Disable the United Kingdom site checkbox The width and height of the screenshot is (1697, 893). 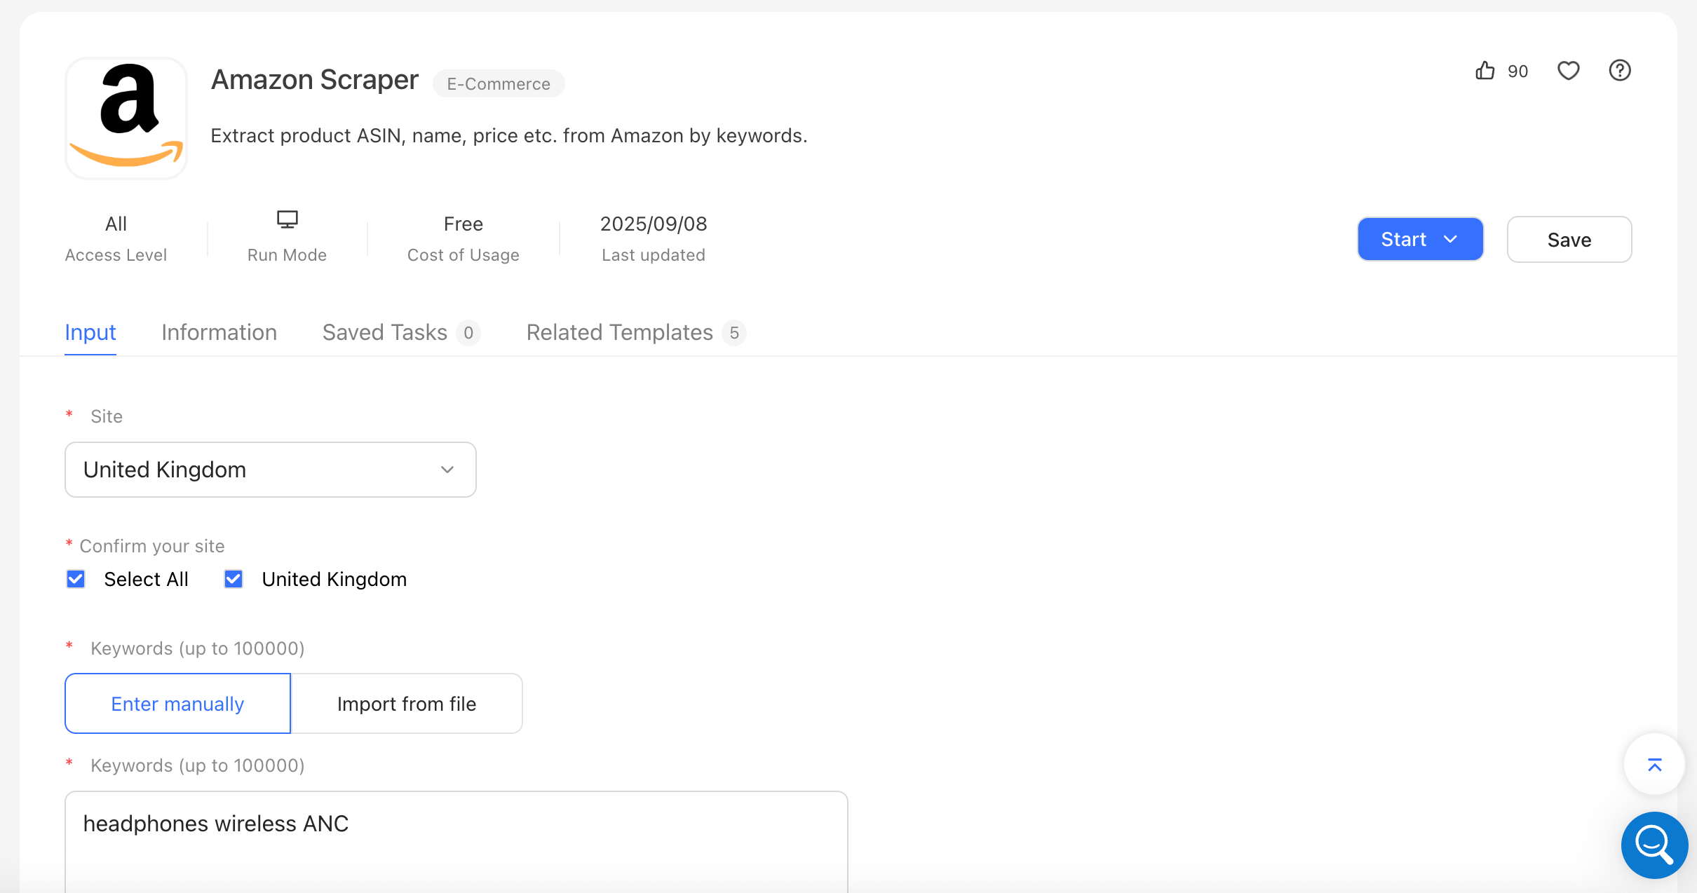click(x=233, y=578)
